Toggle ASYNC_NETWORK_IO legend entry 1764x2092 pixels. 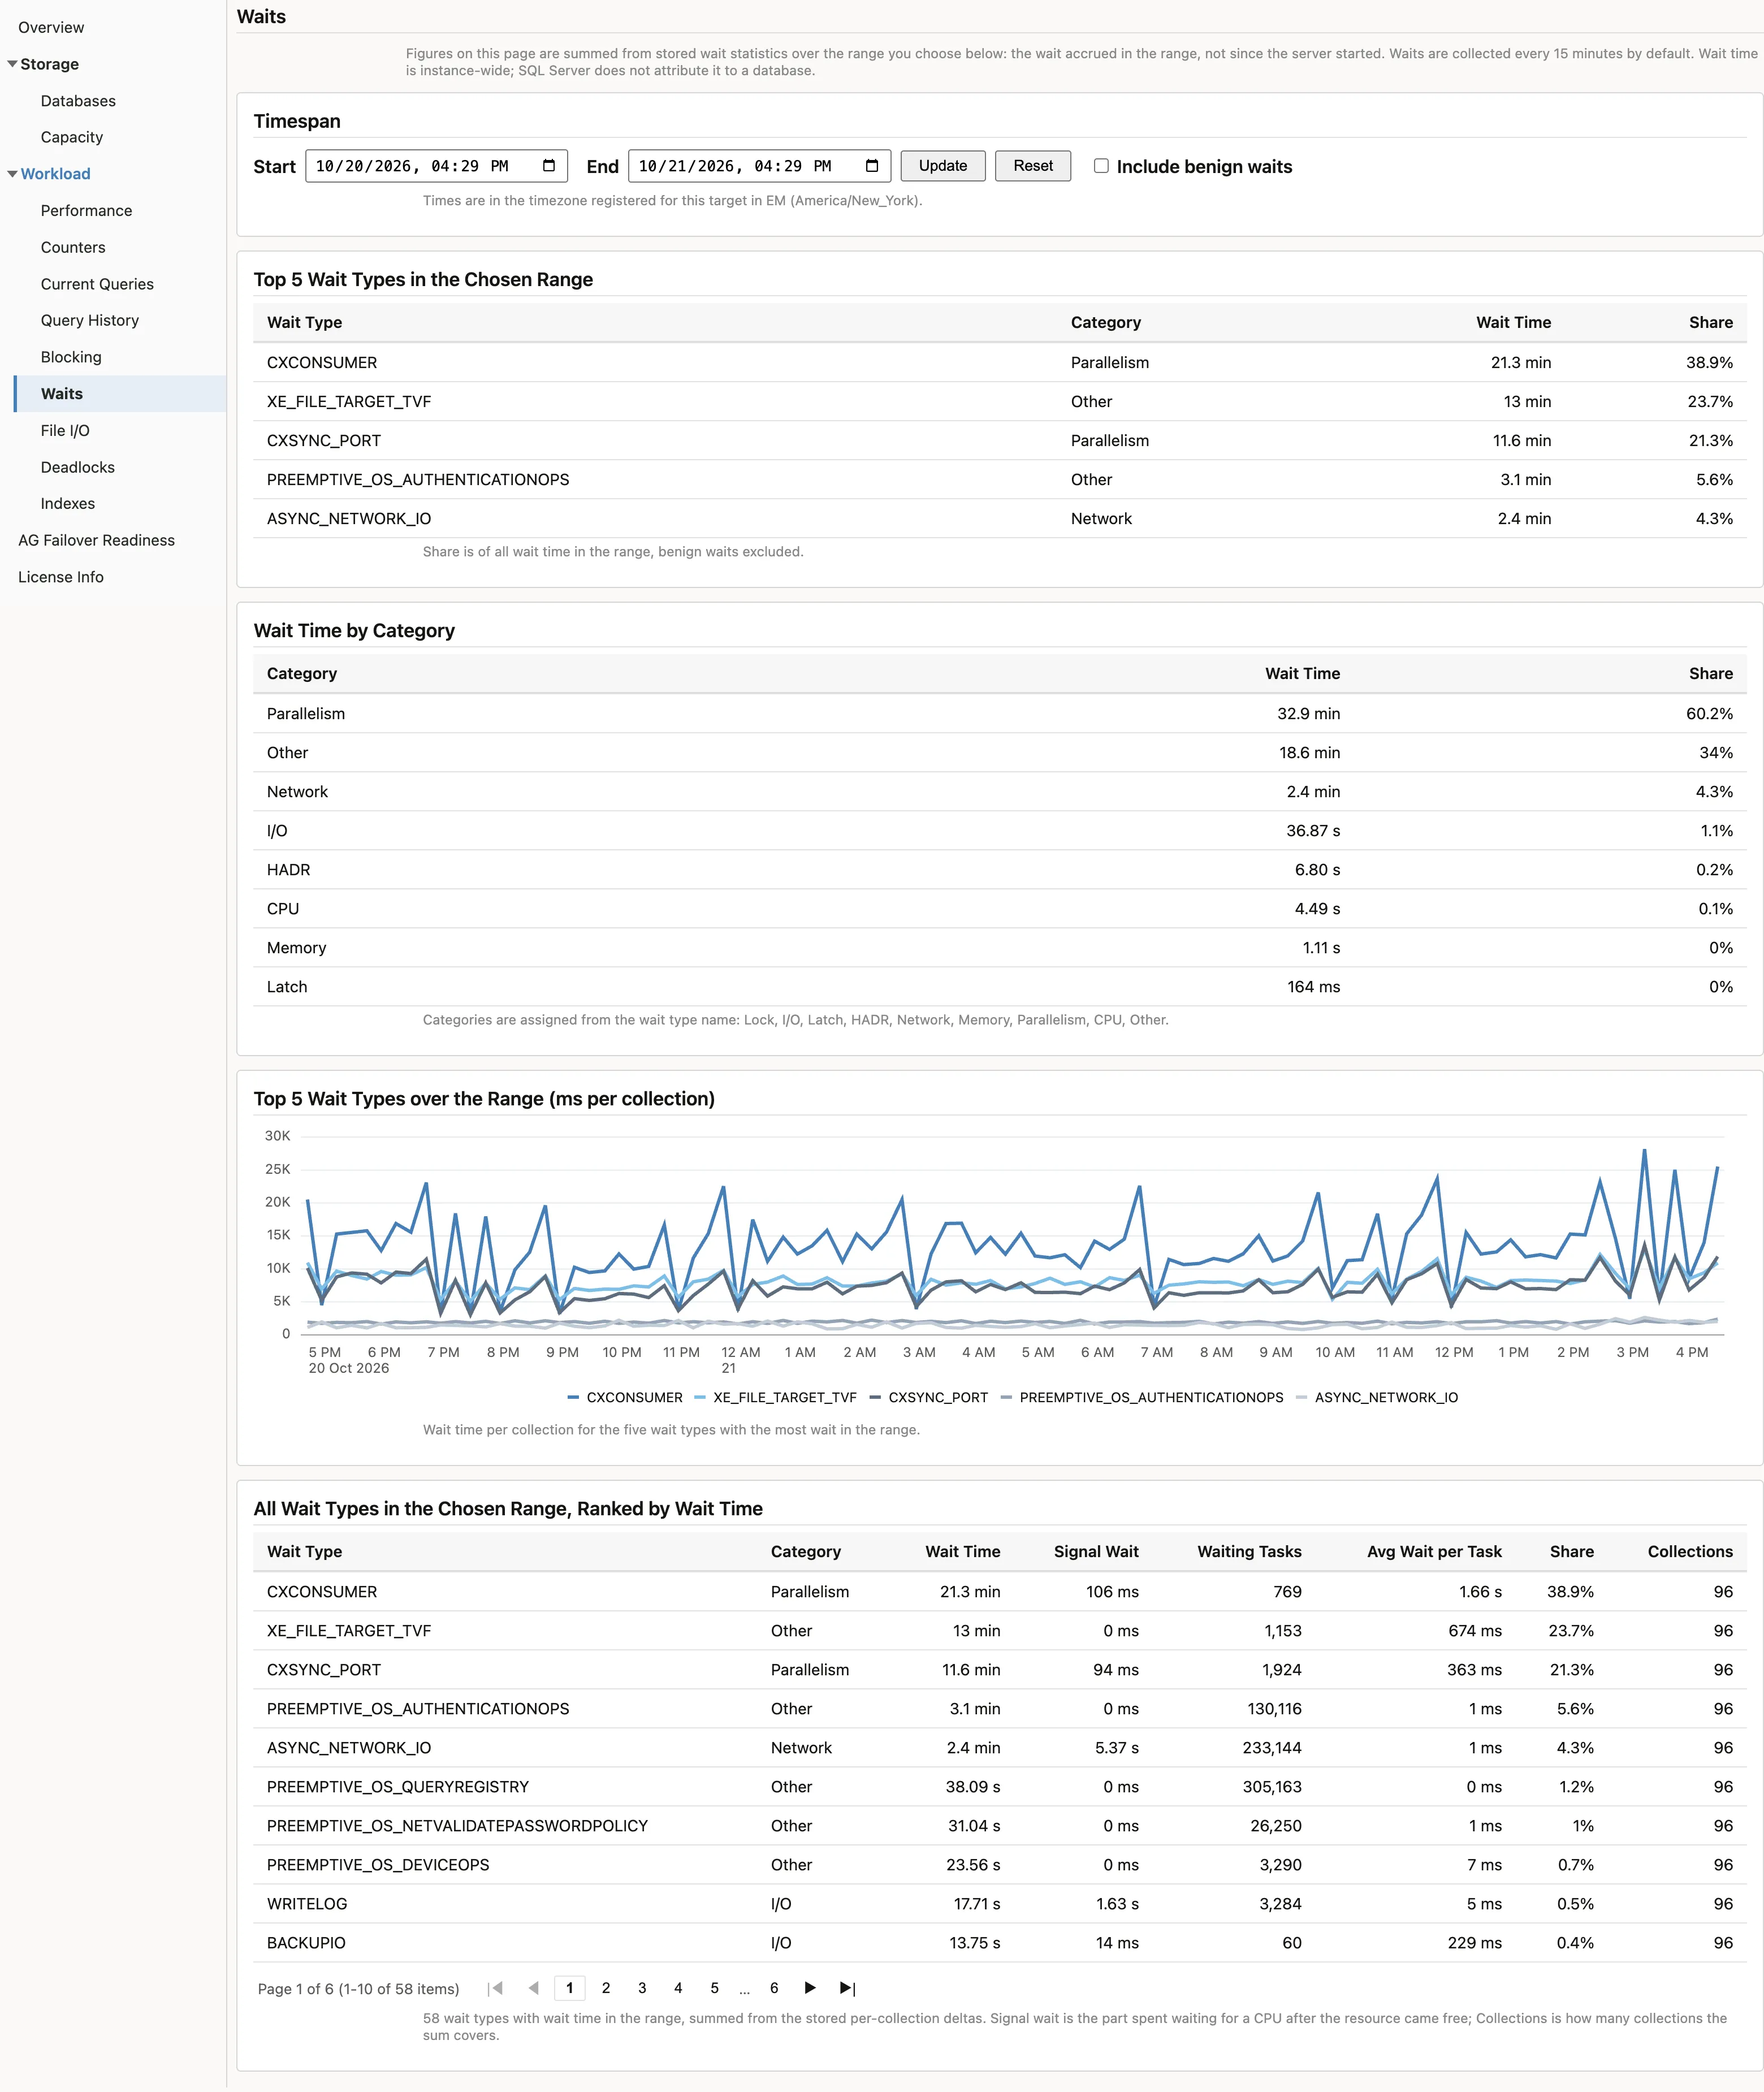click(x=1377, y=1397)
